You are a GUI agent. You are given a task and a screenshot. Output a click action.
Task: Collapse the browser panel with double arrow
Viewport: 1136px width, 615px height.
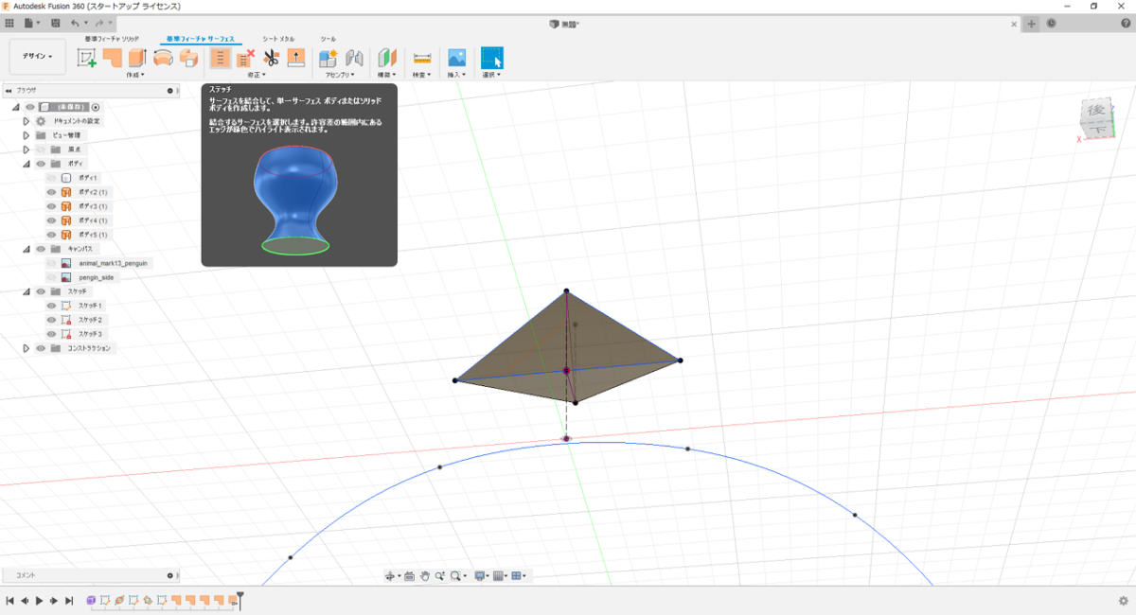[9, 91]
